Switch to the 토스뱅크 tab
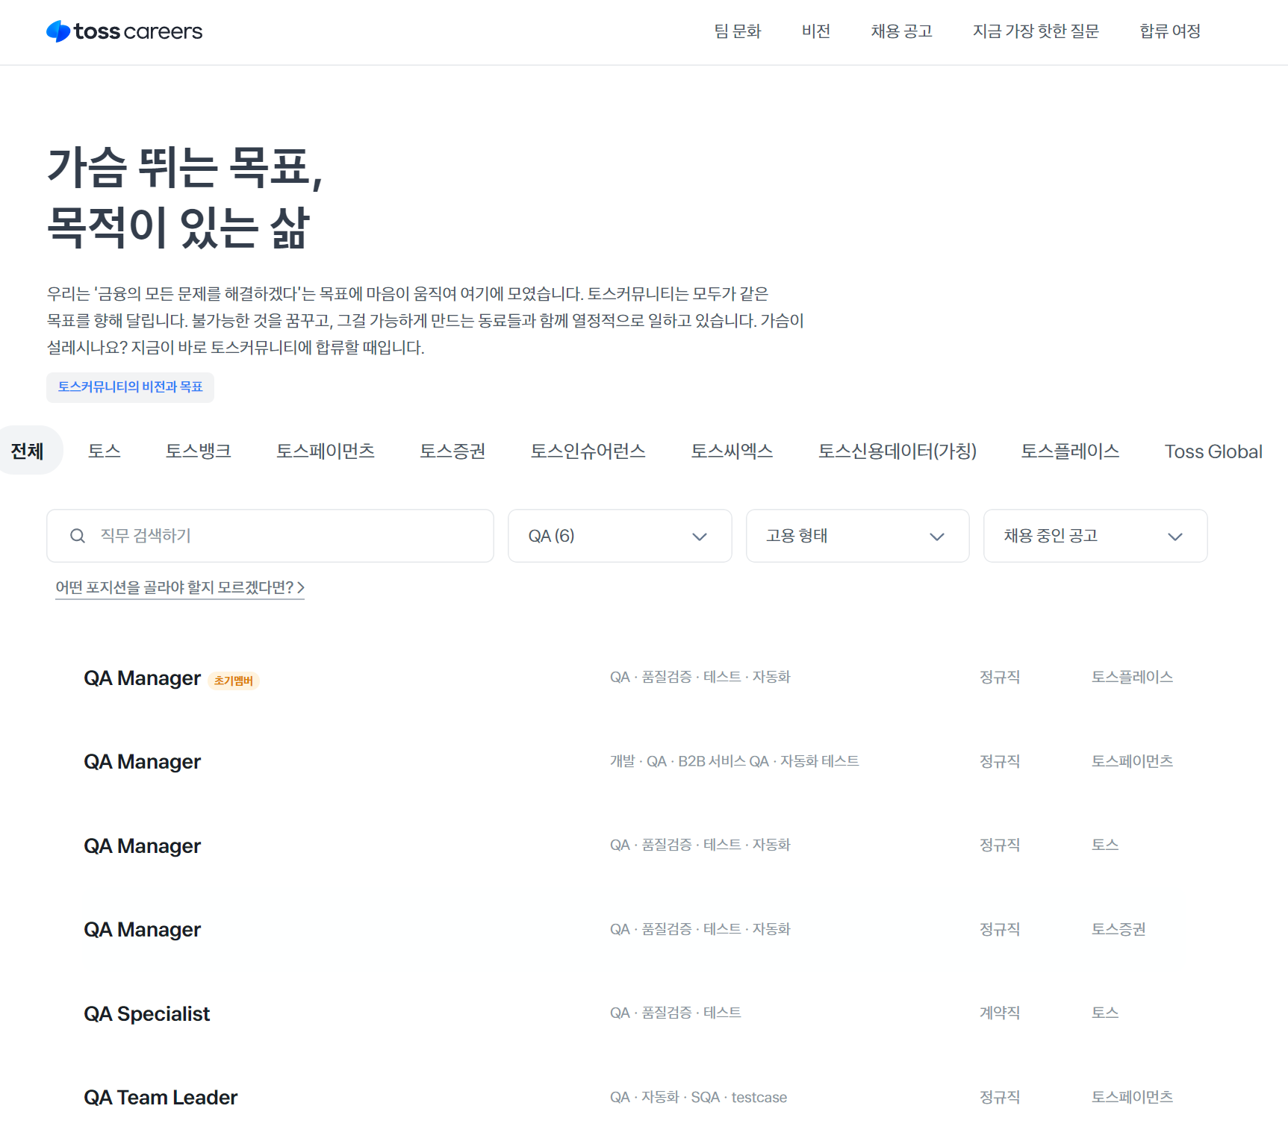This screenshot has width=1288, height=1141. [x=198, y=451]
